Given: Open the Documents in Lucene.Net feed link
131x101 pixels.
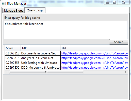Looking at the screenshot, I should coord(95,53).
